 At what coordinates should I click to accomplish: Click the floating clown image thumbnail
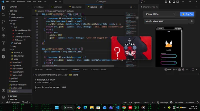131,48
